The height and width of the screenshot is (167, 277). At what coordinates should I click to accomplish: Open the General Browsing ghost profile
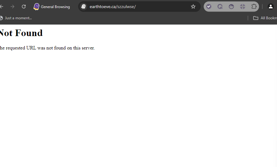click(52, 7)
